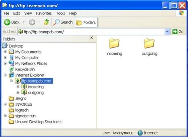Click the User: Anonymous status text
Image resolution: width=188 pixels, height=137 pixels.
tap(118, 133)
